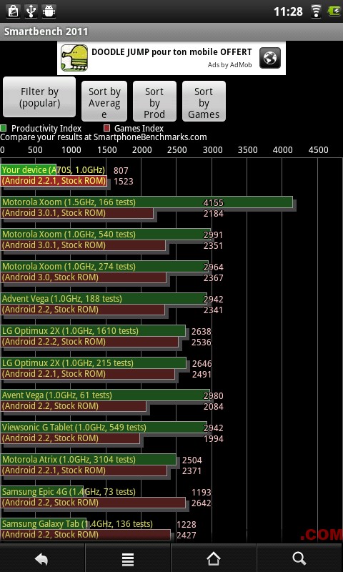
Task: Select Motorola Atrix 3104 tests productivity bar
Action: tap(88, 460)
